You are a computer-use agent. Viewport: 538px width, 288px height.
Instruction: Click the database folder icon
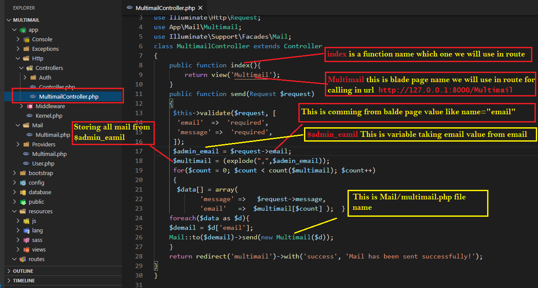22,192
